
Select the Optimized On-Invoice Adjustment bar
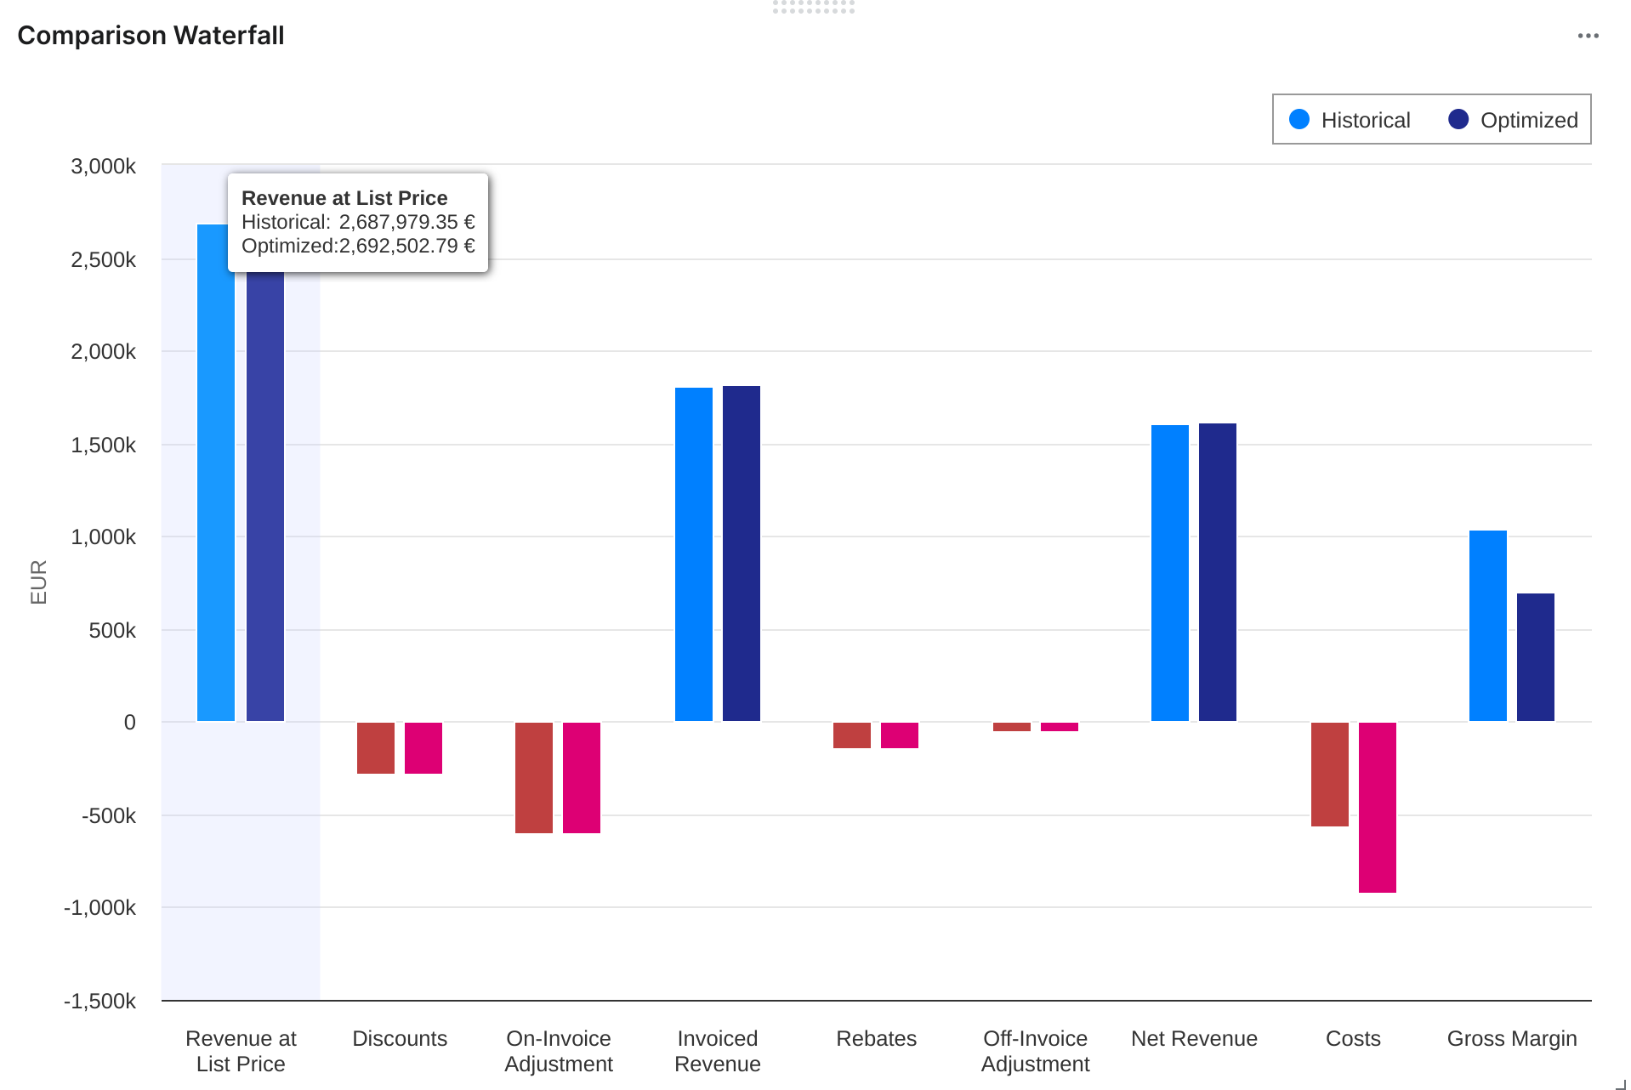coord(582,778)
